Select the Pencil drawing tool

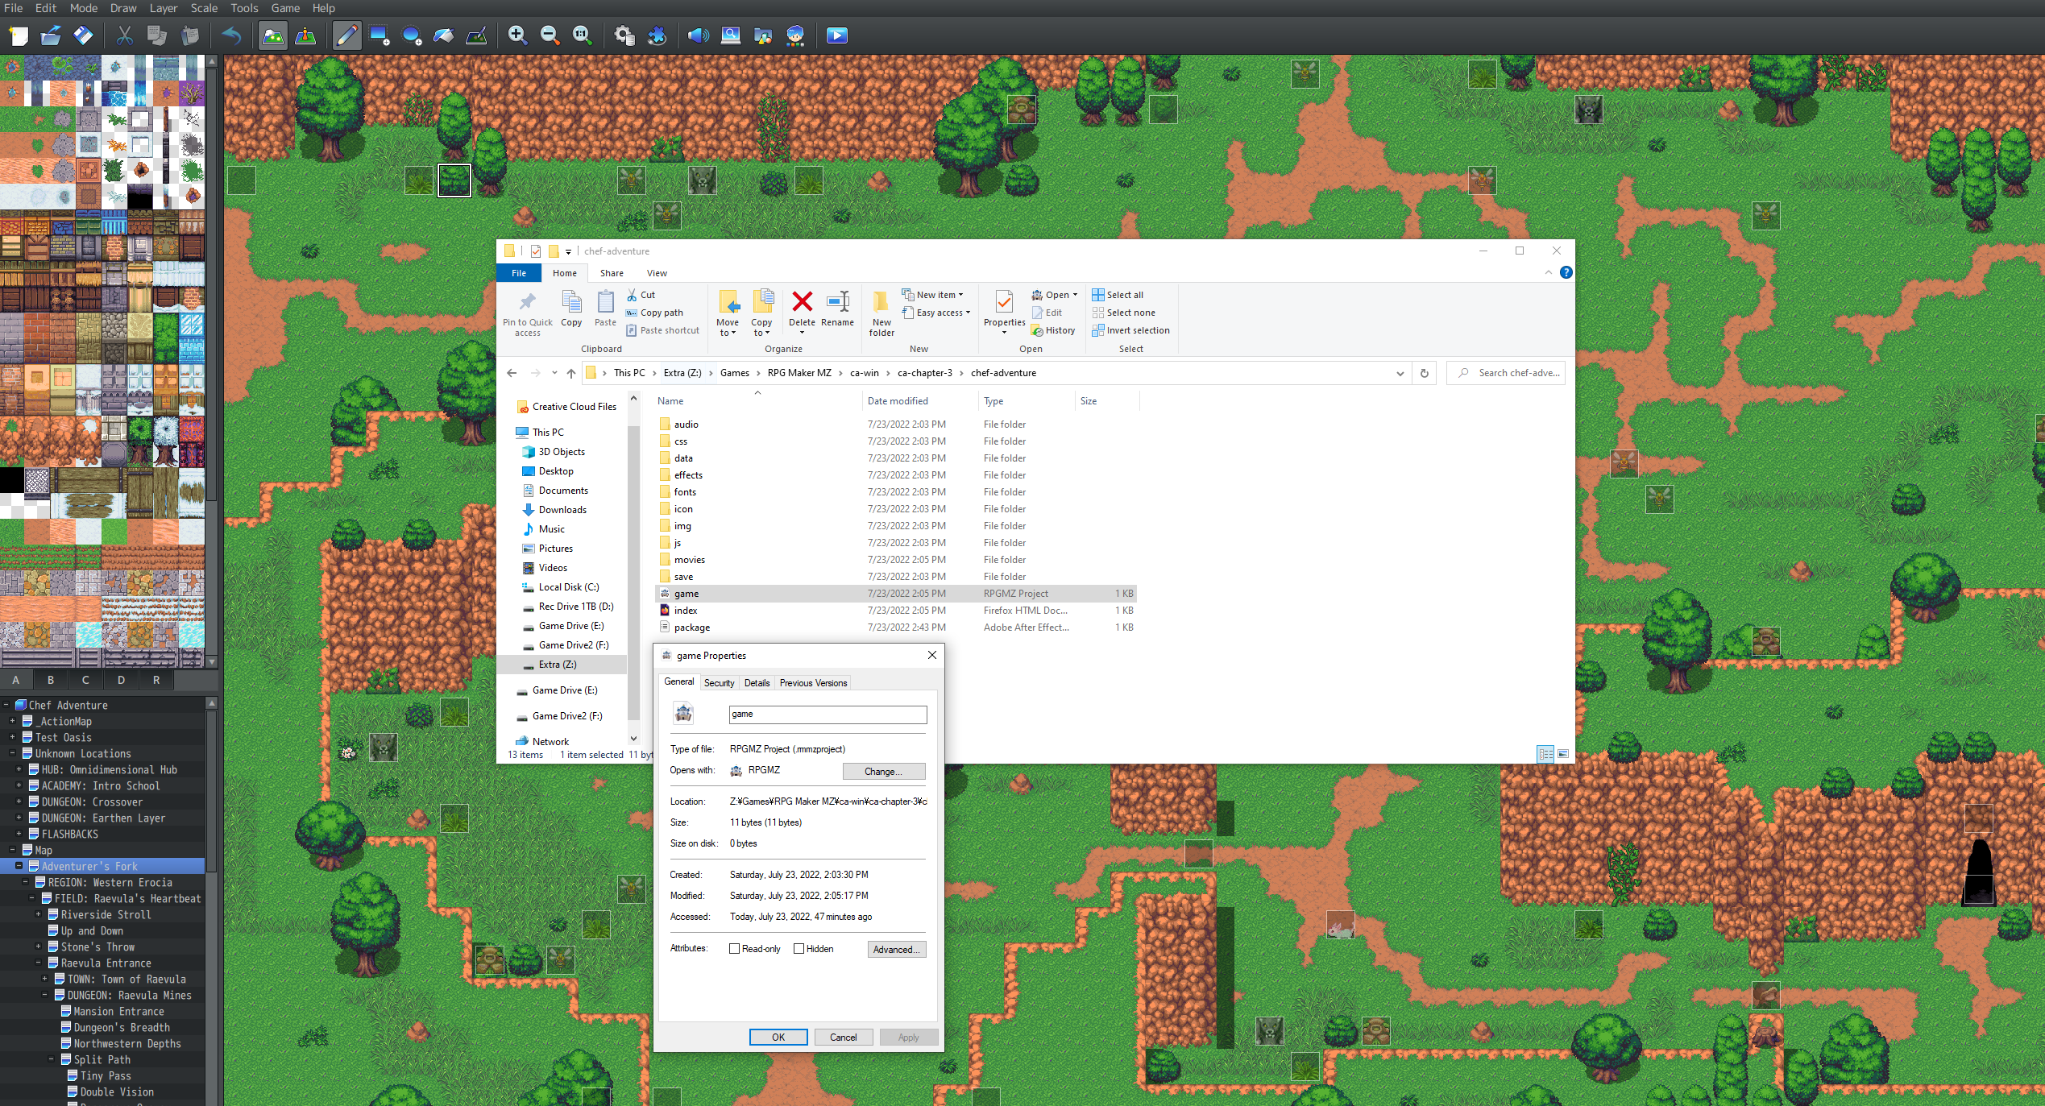347,35
